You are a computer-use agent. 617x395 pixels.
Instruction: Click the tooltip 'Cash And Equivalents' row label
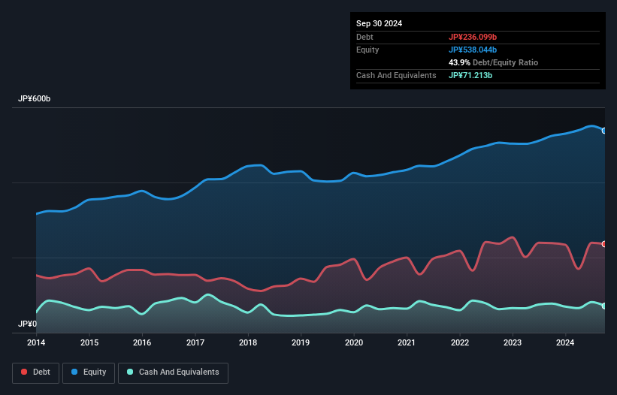click(396, 75)
